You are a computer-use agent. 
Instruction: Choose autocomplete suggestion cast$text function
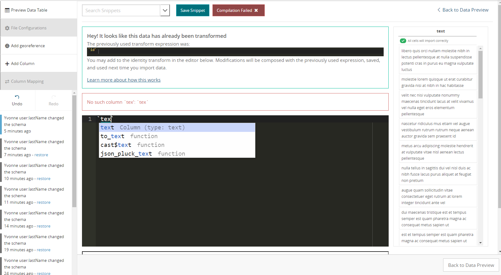coord(177,145)
